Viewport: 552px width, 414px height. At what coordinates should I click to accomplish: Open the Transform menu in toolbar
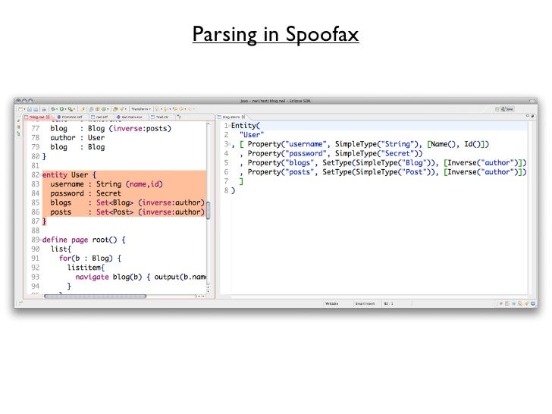click(x=141, y=109)
